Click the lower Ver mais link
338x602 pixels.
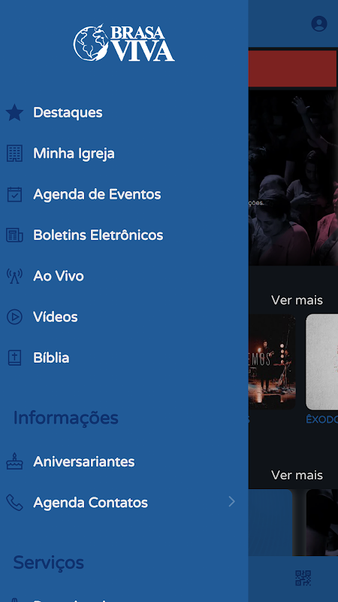coord(297,475)
